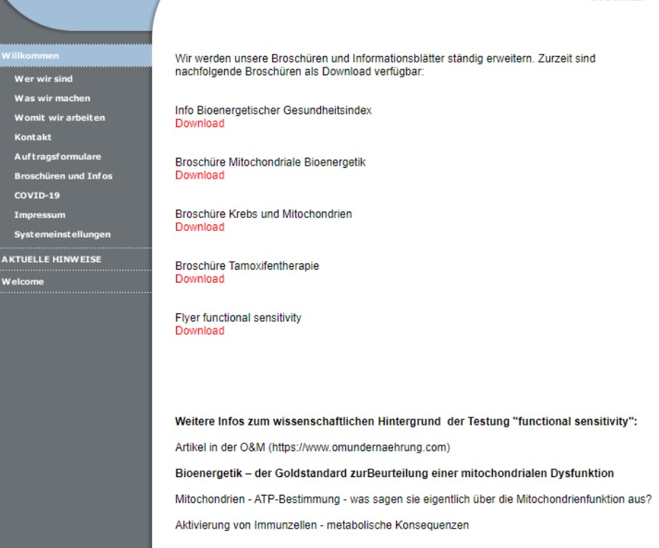Switch to the English Welcome page
This screenshot has width=659, height=548.
[x=23, y=281]
